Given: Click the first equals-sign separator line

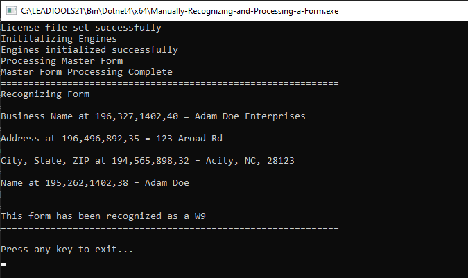Looking at the screenshot, I should click(170, 83).
